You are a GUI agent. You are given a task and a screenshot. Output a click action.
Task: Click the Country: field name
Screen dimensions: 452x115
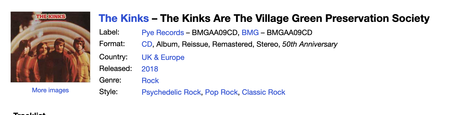(x=113, y=57)
